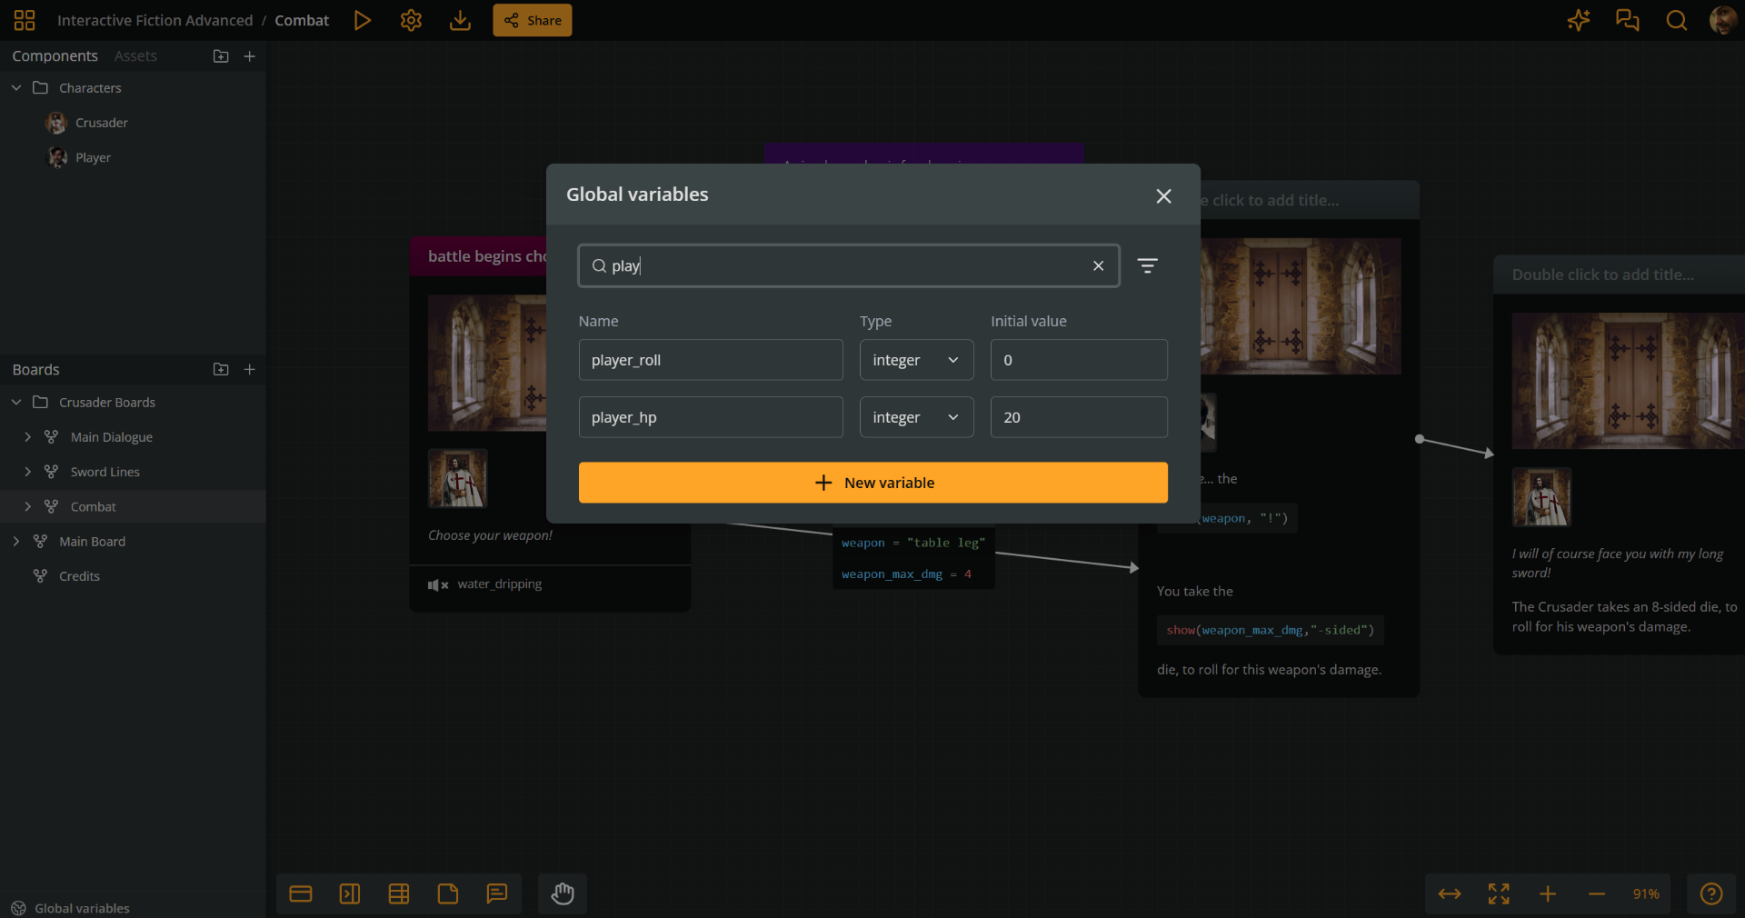Image resolution: width=1745 pixels, height=918 pixels.
Task: Add a new component with plus icon
Action: pos(250,56)
